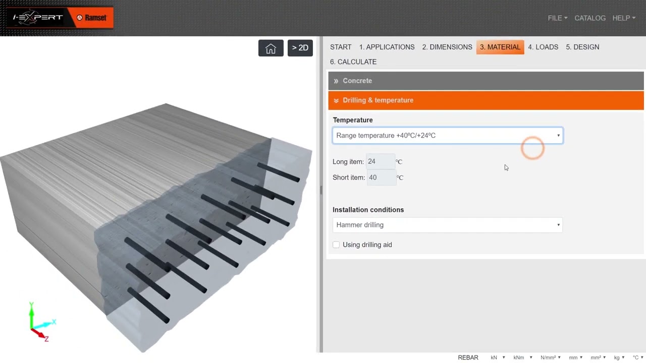Image resolution: width=646 pixels, height=363 pixels.
Task: Click the REBAR status label
Action: 468,357
